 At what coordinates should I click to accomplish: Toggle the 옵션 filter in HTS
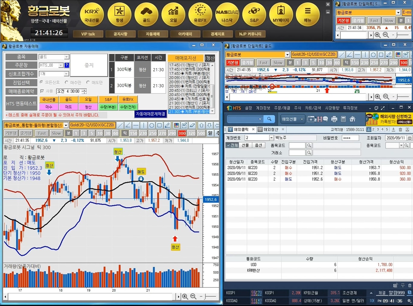(x=259, y=145)
